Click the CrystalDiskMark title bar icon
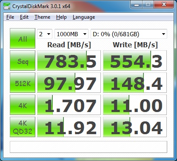 pos(7,6)
